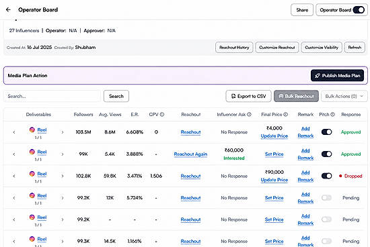Turn off the Operator Board toggle at top
This screenshot has width=370, height=247.
click(x=359, y=10)
